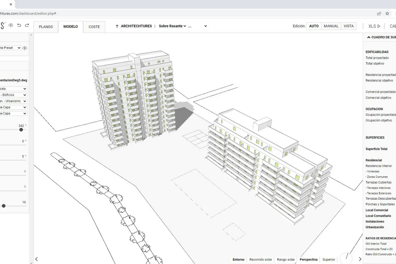Click the cloud upload icon beside undo

coord(11,25)
